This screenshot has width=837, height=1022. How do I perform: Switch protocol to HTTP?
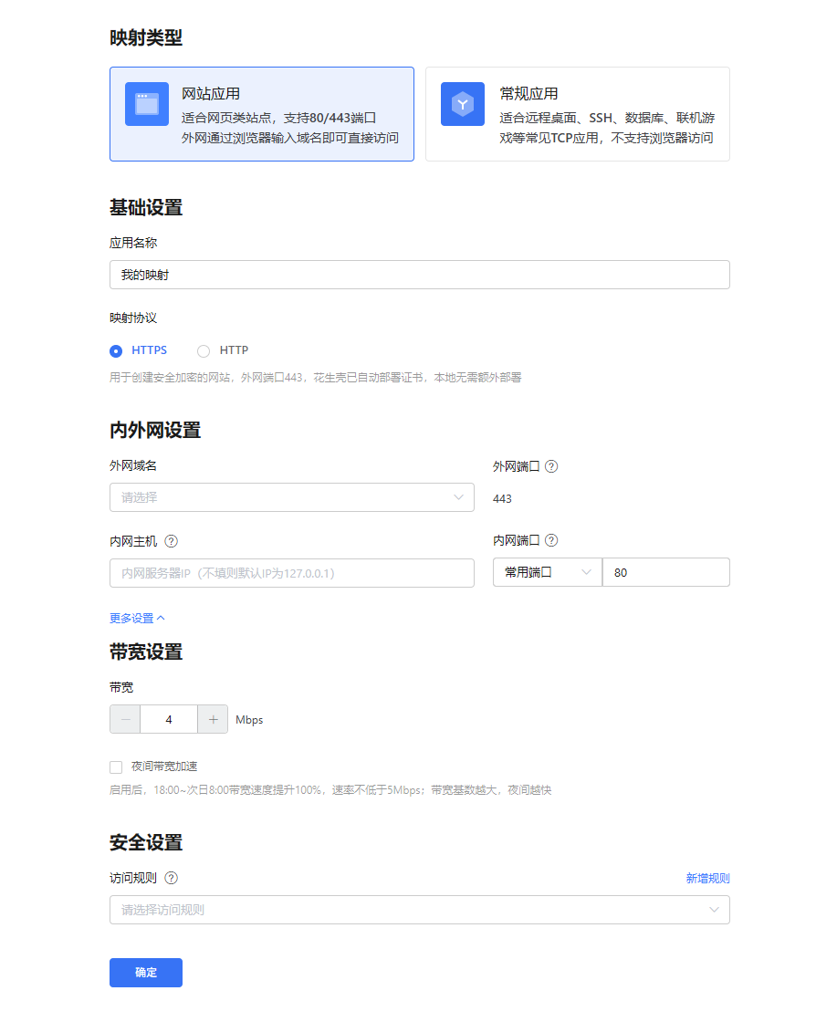click(x=204, y=350)
